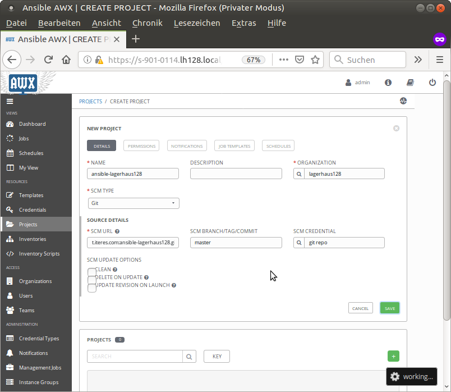Show help for the Clean option

click(115, 270)
